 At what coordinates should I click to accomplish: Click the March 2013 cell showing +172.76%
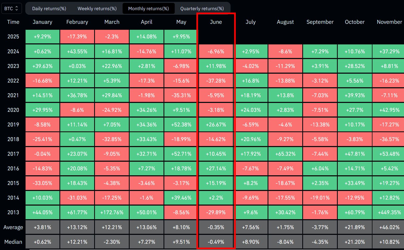click(112, 212)
